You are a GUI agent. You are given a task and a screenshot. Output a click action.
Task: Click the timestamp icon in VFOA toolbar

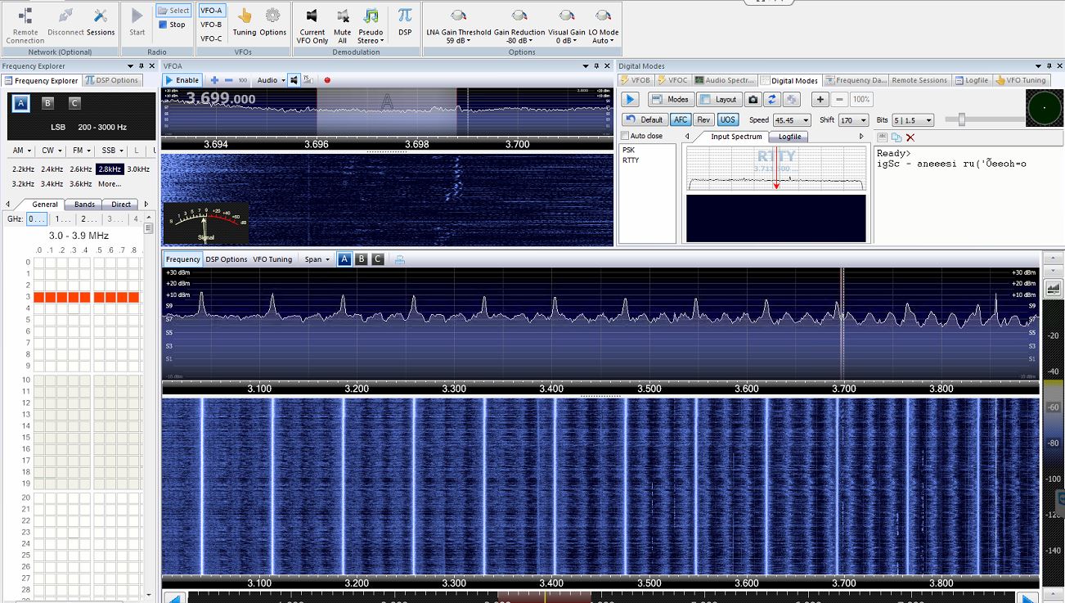308,80
